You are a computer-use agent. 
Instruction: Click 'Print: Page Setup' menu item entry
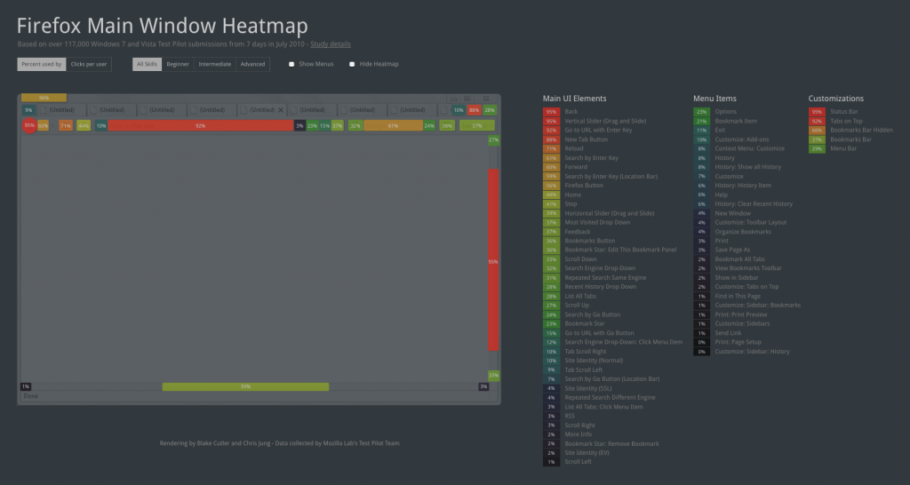tap(738, 342)
